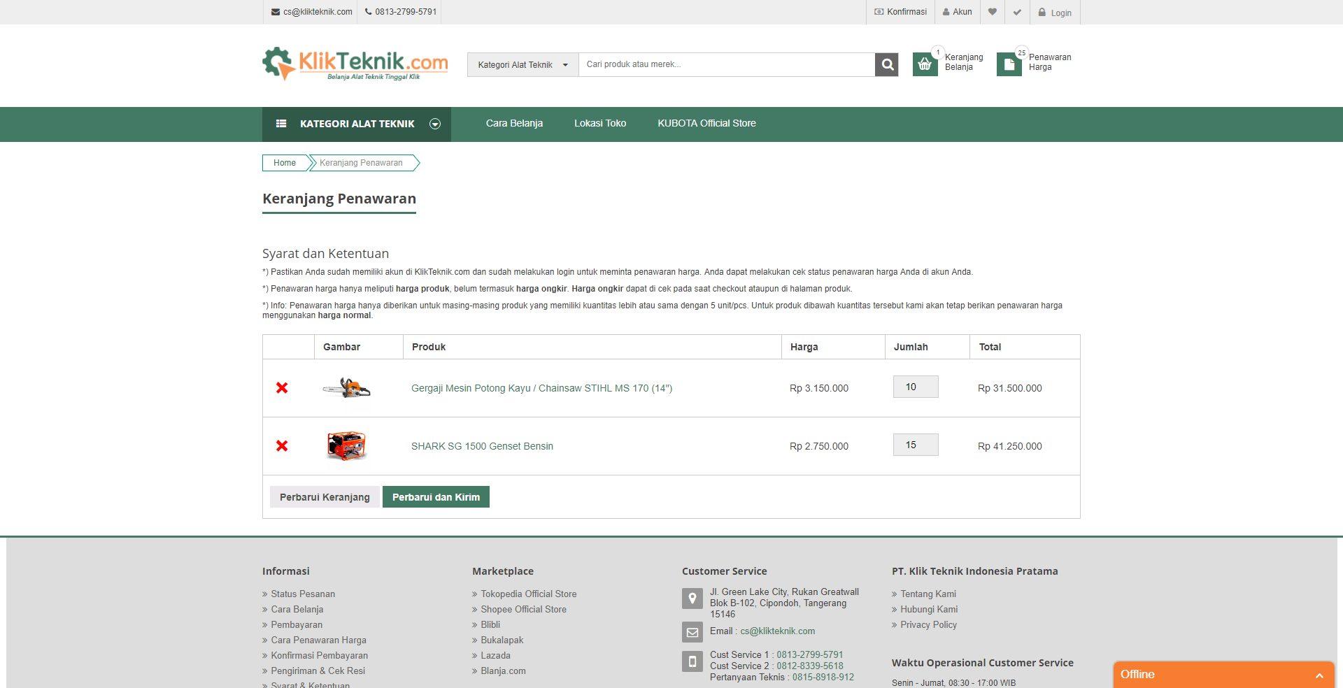
Task: Open Pengiriman & Cek Resi footer link
Action: 318,671
